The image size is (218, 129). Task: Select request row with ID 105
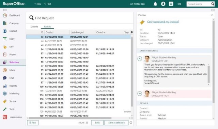pos(78,91)
